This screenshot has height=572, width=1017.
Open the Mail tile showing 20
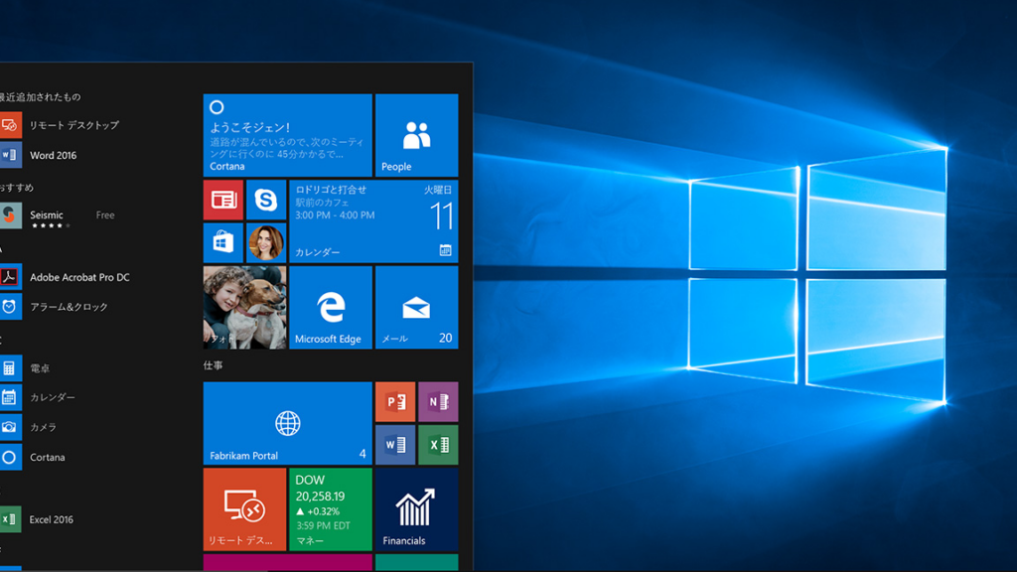(416, 307)
